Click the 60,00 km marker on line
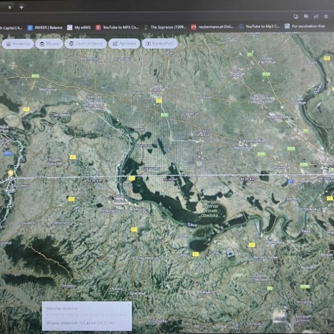This screenshot has width=334, height=334. click(170, 179)
